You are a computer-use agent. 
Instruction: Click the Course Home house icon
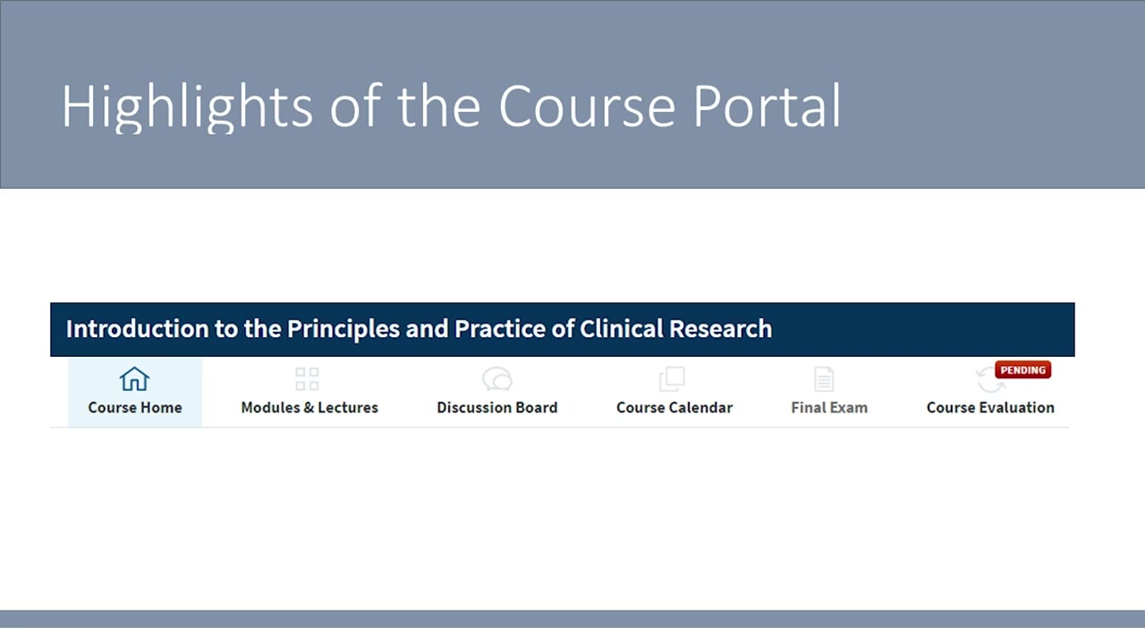click(x=134, y=379)
